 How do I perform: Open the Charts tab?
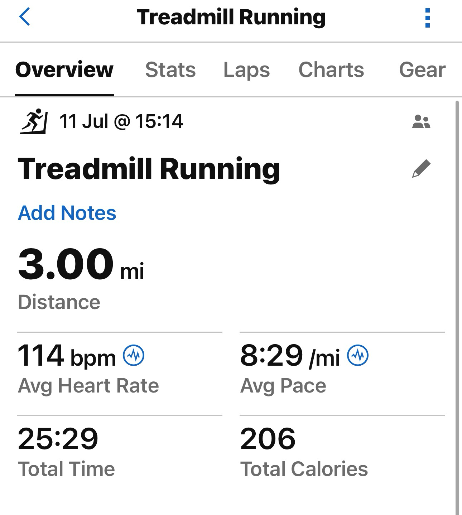(x=331, y=69)
